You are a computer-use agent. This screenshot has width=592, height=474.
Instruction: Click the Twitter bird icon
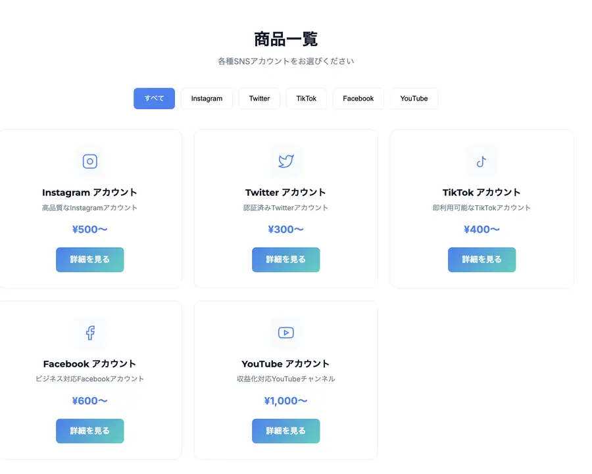pos(286,161)
